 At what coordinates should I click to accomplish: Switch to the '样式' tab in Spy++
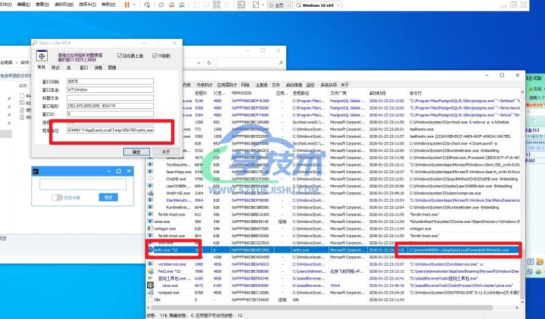tap(56, 67)
